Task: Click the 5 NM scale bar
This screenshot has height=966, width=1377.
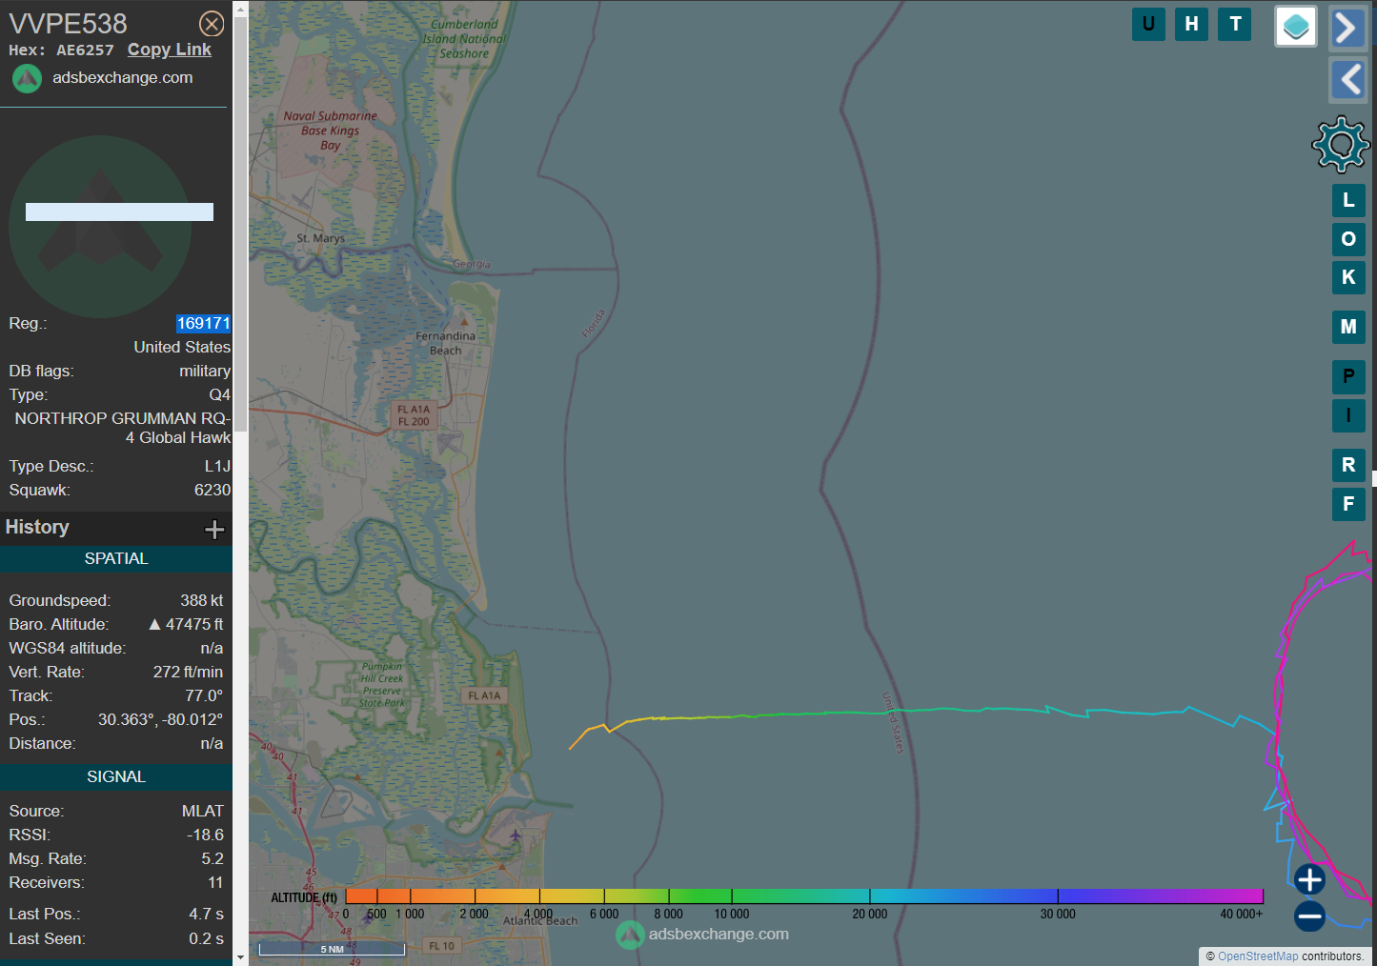Action: 332,949
